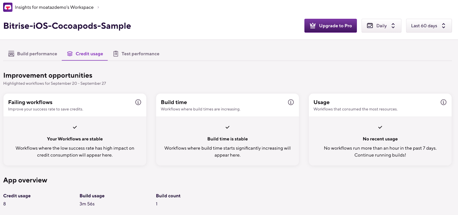Screen dimensions: 458x215
Task: Open the Last 60 days range dropdown
Action: [x=429, y=26]
